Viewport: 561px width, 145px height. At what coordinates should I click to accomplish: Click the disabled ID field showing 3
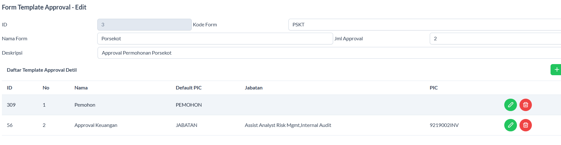[144, 25]
